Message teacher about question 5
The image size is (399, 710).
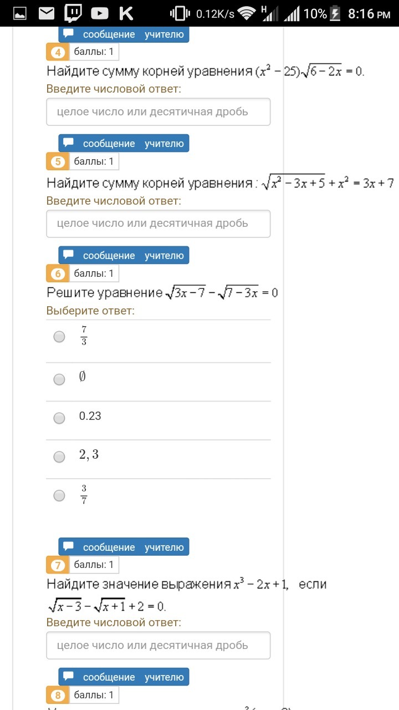click(124, 144)
